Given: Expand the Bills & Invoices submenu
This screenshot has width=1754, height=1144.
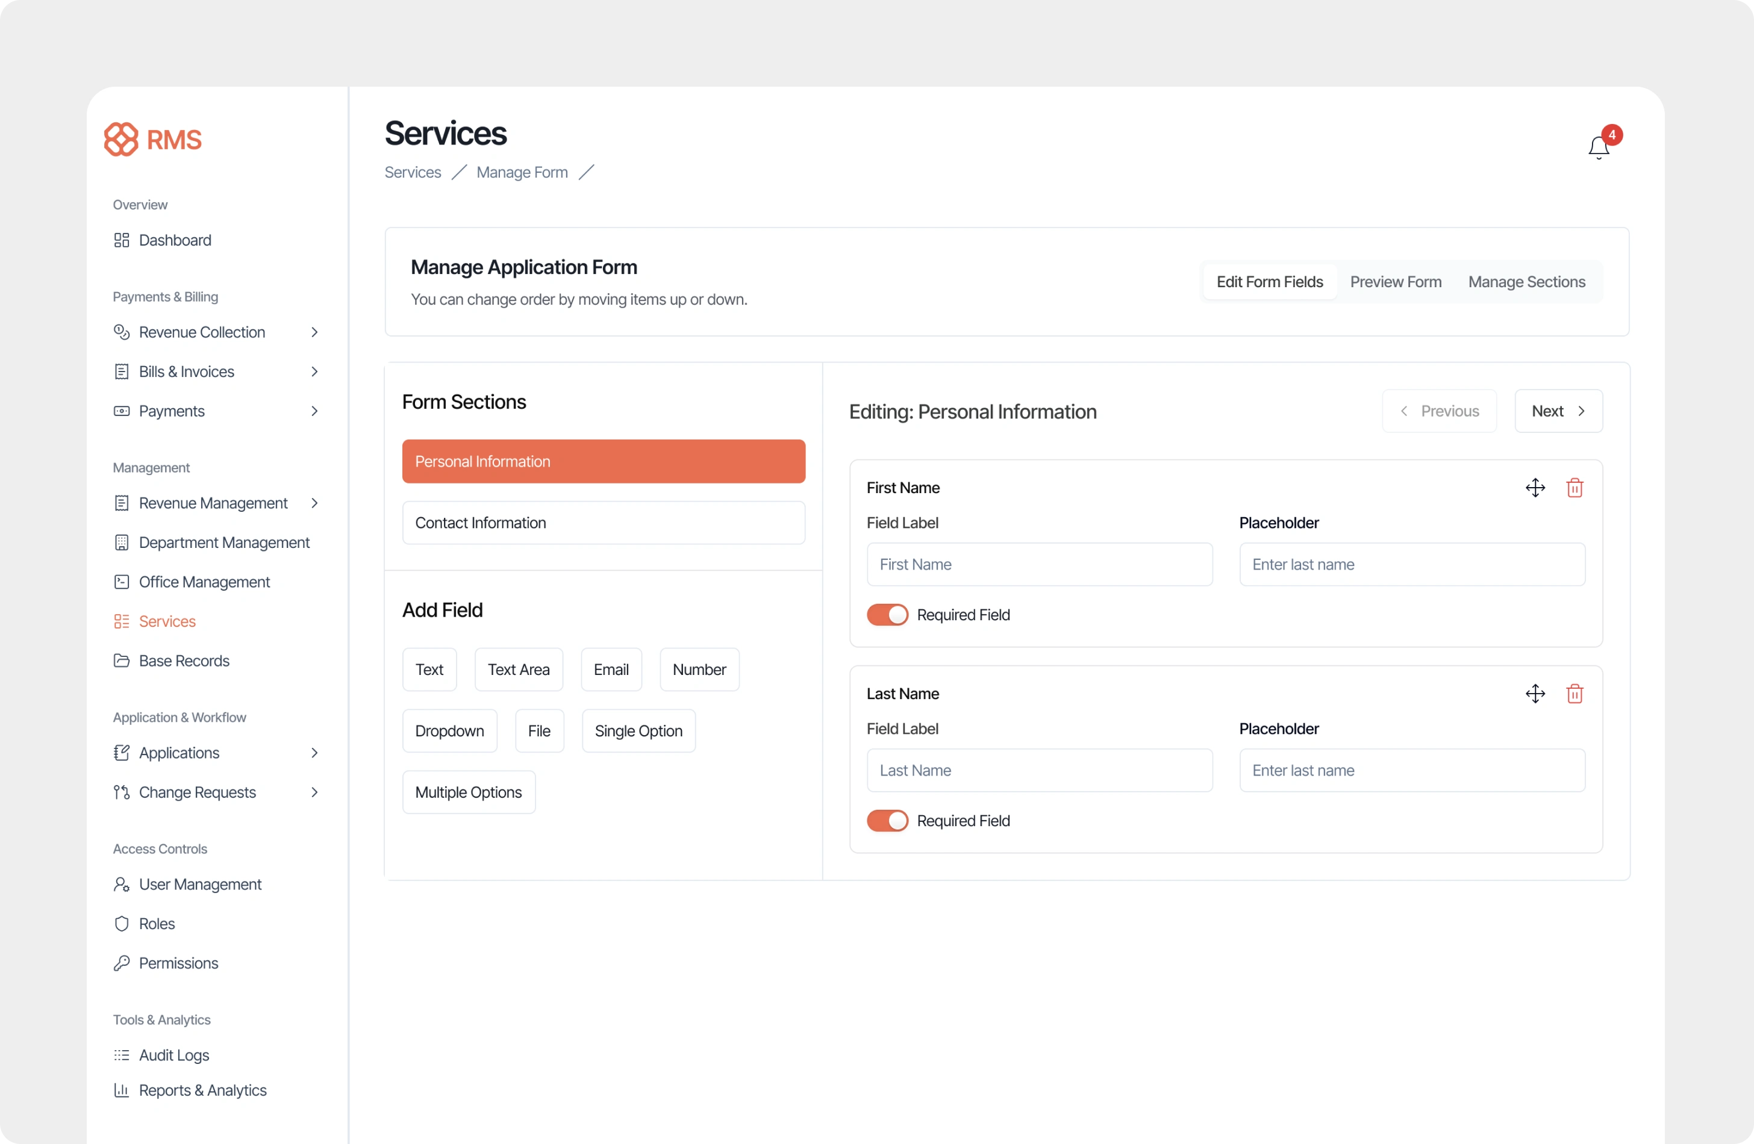Looking at the screenshot, I should tap(314, 371).
